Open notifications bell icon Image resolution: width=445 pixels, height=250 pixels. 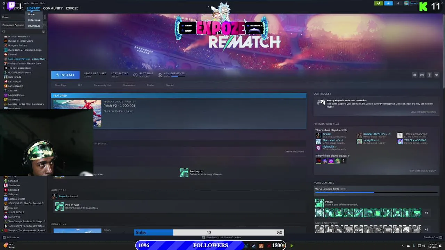click(398, 3)
